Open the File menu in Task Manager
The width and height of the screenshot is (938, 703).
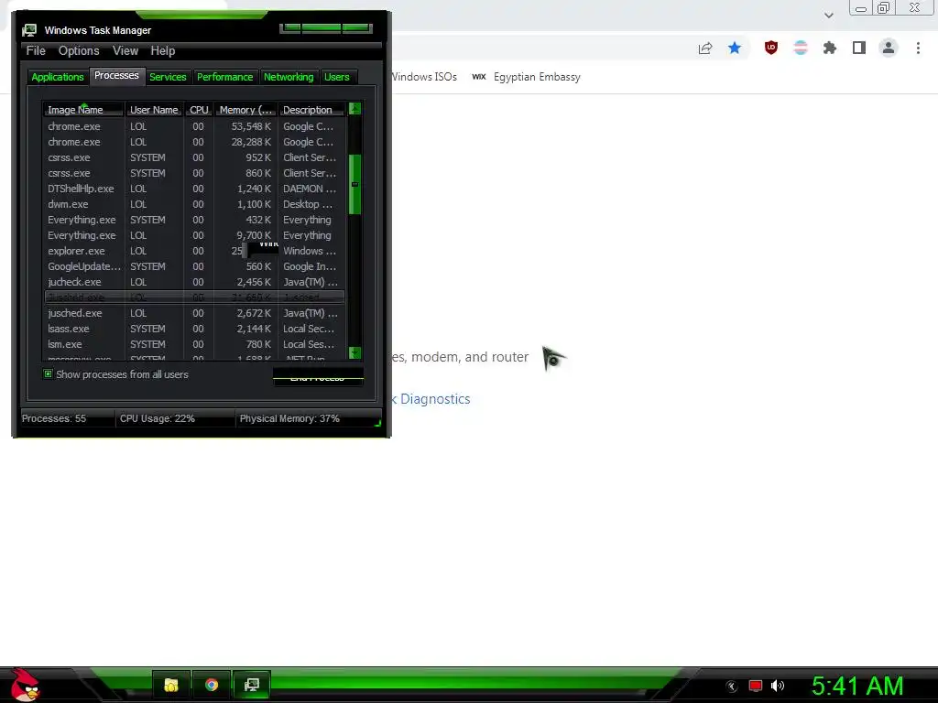pos(36,51)
